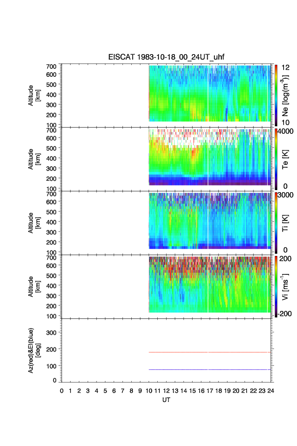
Task: Click the UT x-axis label
Action: (x=167, y=400)
